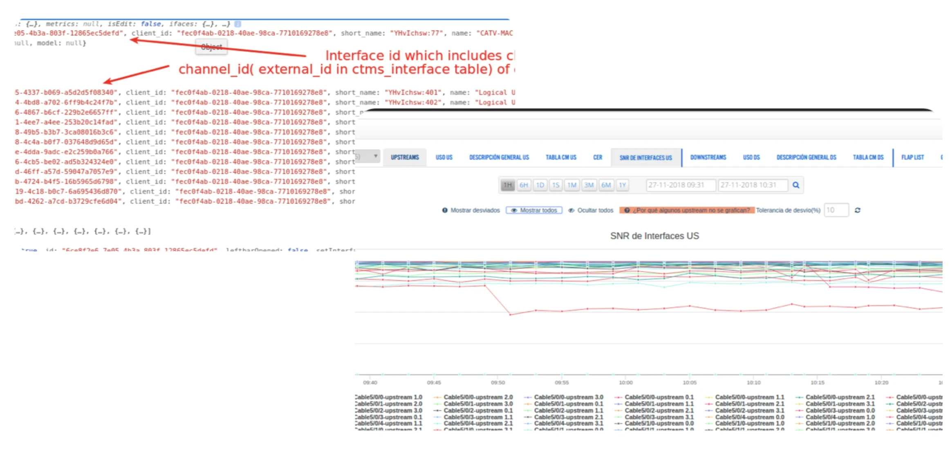
Task: Click the search magnifier icon
Action: coord(796,185)
